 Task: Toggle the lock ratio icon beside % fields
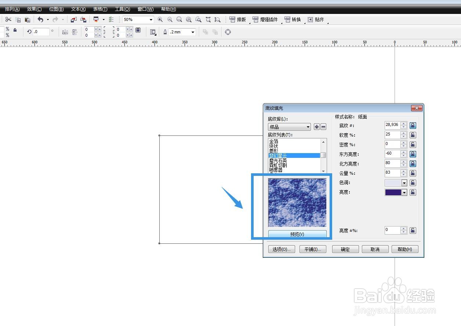(15, 30)
